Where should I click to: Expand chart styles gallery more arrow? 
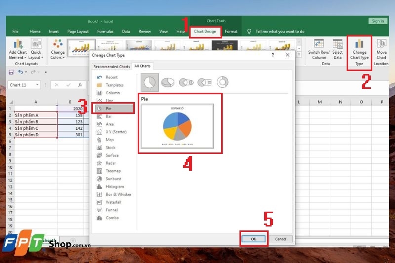pyautogui.click(x=299, y=54)
